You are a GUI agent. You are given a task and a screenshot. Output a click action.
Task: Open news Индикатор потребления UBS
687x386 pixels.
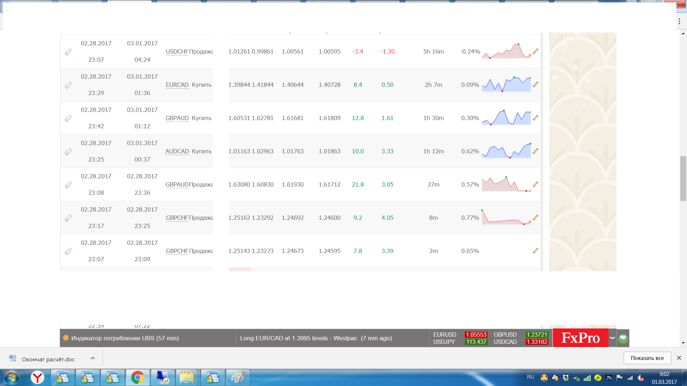(125, 338)
